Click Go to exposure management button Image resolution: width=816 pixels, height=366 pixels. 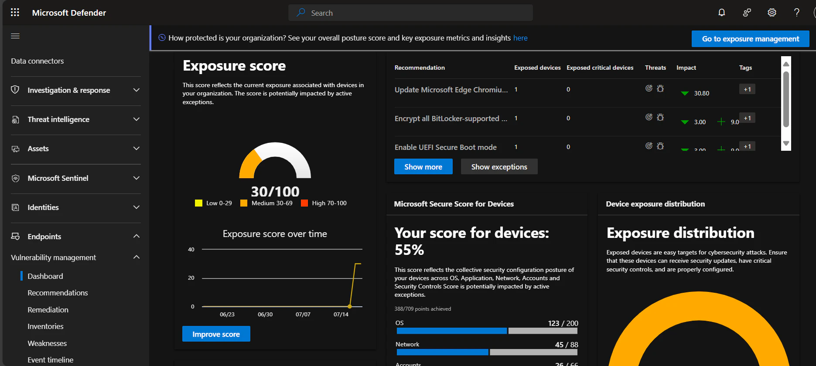tap(751, 39)
